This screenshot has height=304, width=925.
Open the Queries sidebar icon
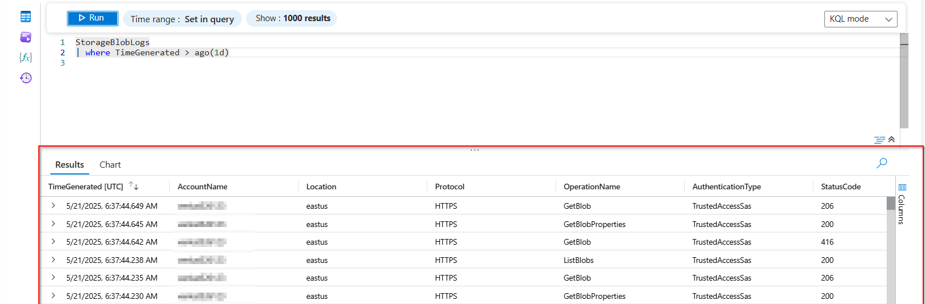click(26, 37)
